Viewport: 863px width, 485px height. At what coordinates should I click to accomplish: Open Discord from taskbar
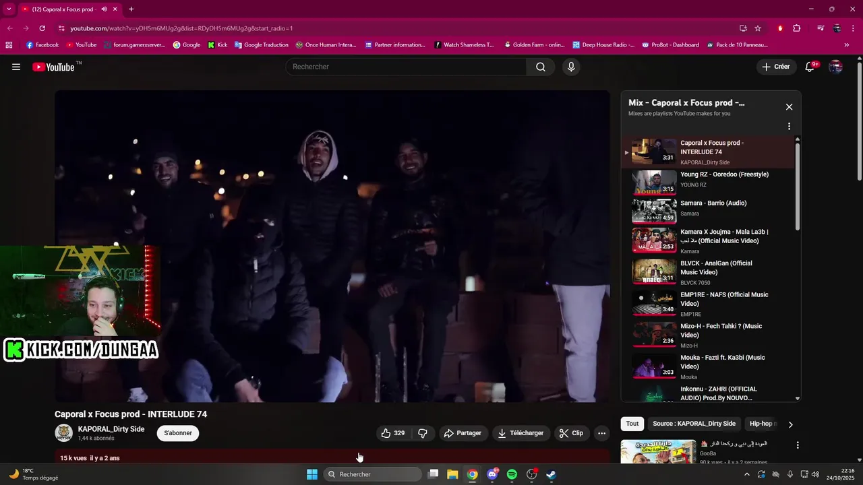point(493,474)
